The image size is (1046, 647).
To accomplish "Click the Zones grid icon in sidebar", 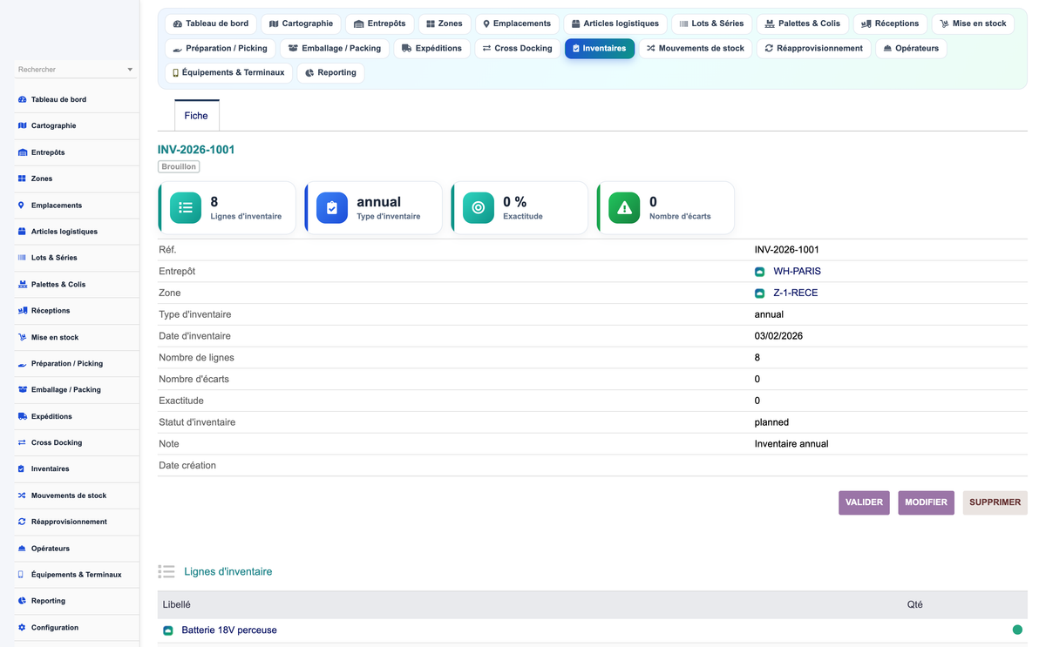I will pos(23,179).
